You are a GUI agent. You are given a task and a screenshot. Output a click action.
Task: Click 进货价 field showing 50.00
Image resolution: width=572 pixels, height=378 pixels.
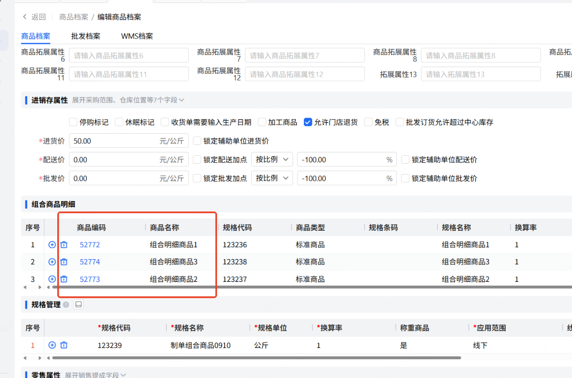click(x=129, y=141)
